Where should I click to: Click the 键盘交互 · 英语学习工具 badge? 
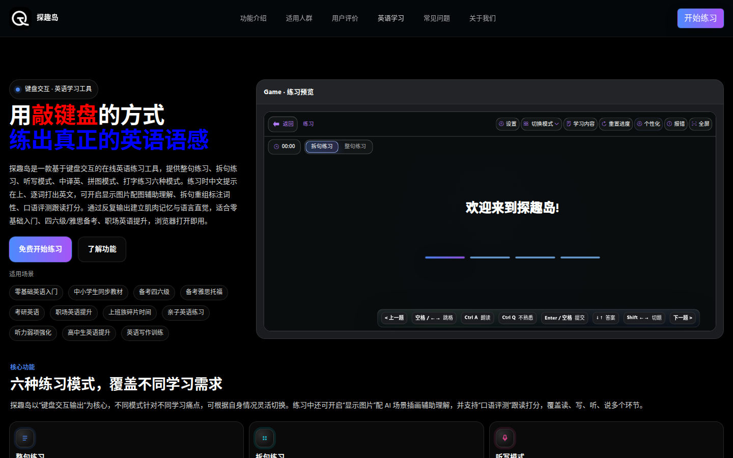53,89
